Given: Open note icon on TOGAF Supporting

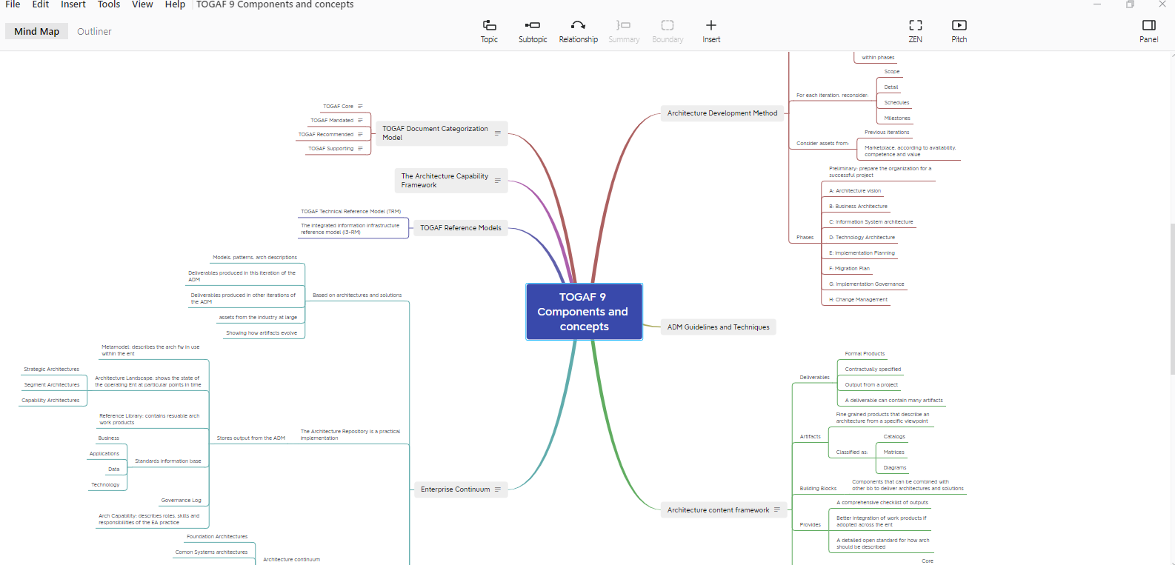Looking at the screenshot, I should [361, 148].
